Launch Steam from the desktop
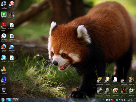The image size is (136, 102). [x=99, y=91]
